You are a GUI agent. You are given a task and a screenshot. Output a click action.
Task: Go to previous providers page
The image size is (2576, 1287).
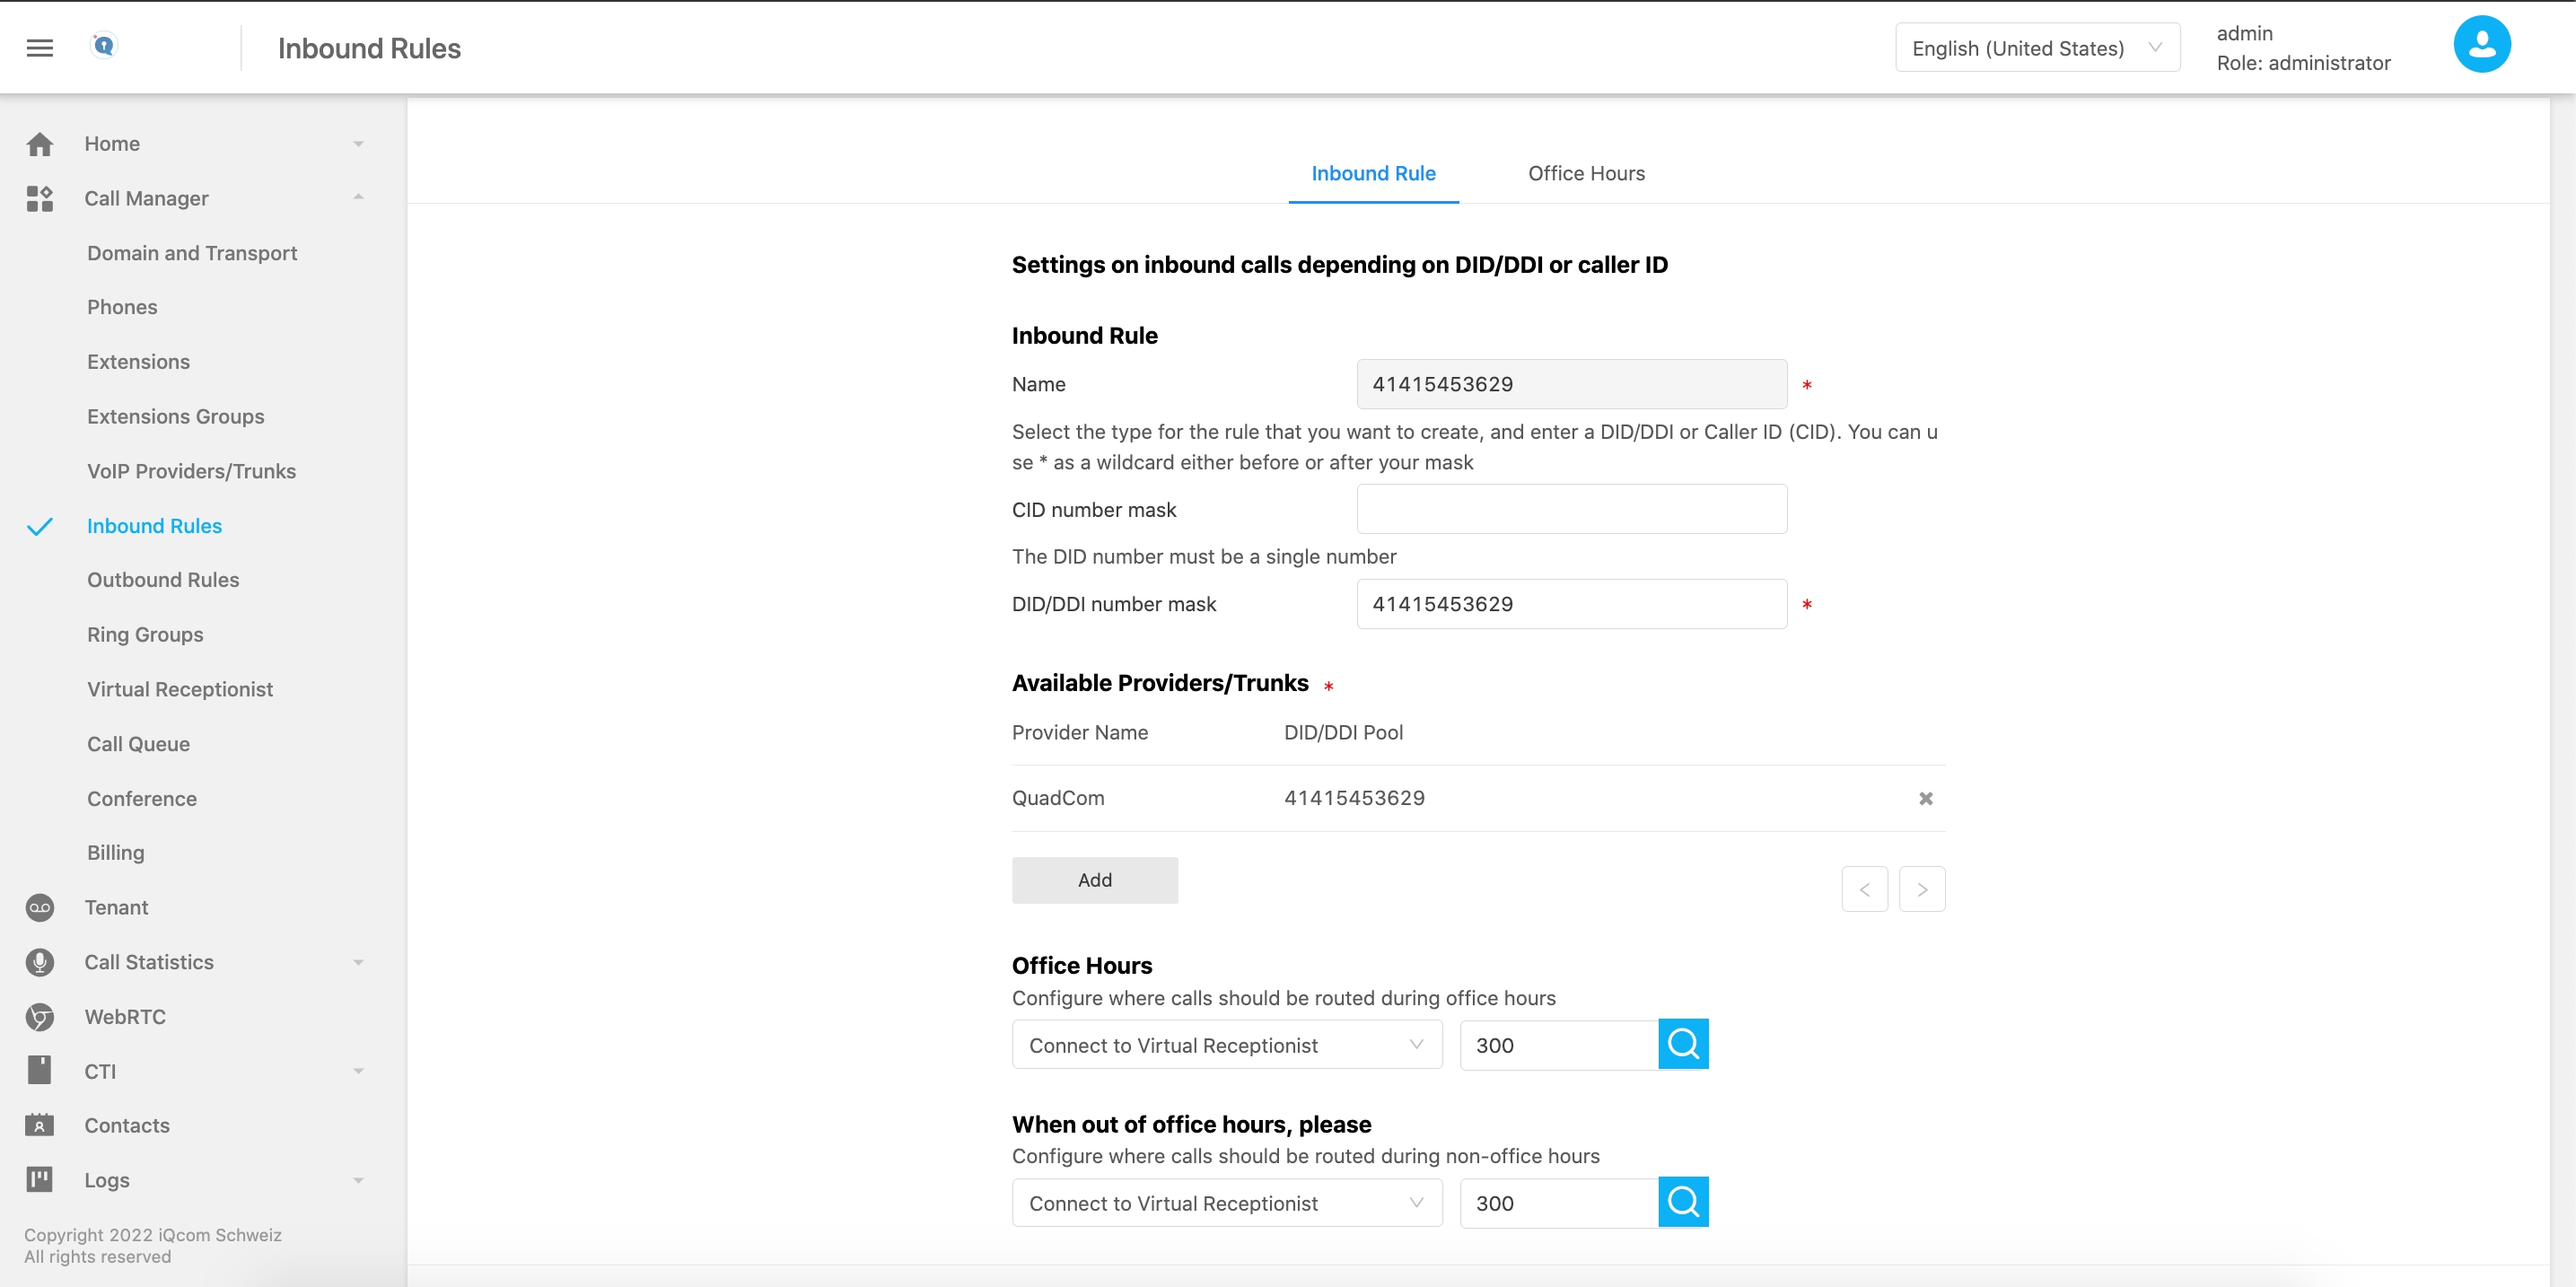1864,889
